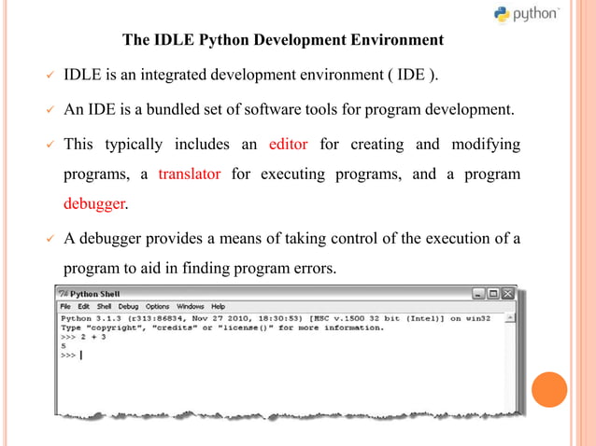
Task: Click the red word 'editor'
Action: (288, 145)
